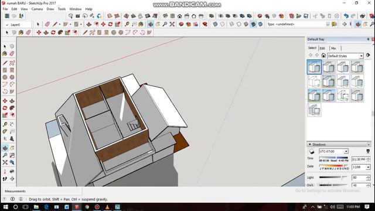Image resolution: width=375 pixels, height=211 pixels.
Task: Open the View menu
Action: coord(24,9)
